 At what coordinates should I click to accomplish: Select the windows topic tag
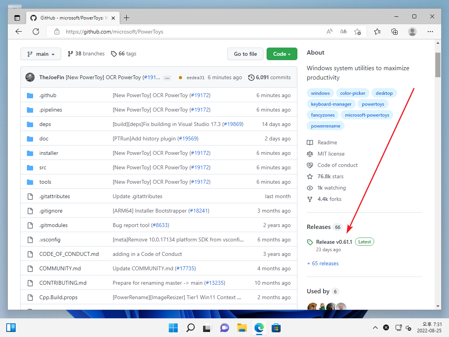320,93
